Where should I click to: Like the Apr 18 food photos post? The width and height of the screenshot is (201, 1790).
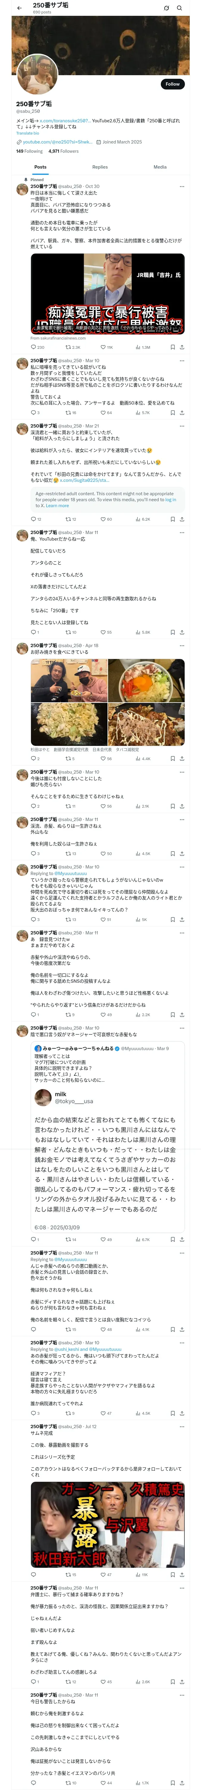(x=103, y=758)
